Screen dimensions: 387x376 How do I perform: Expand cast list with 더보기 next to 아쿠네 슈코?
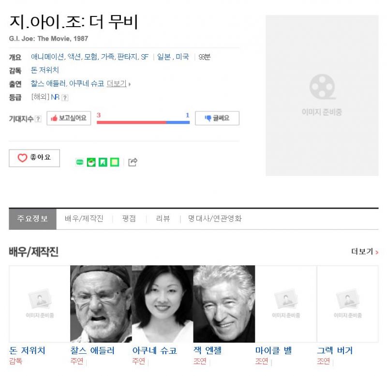tap(119, 84)
